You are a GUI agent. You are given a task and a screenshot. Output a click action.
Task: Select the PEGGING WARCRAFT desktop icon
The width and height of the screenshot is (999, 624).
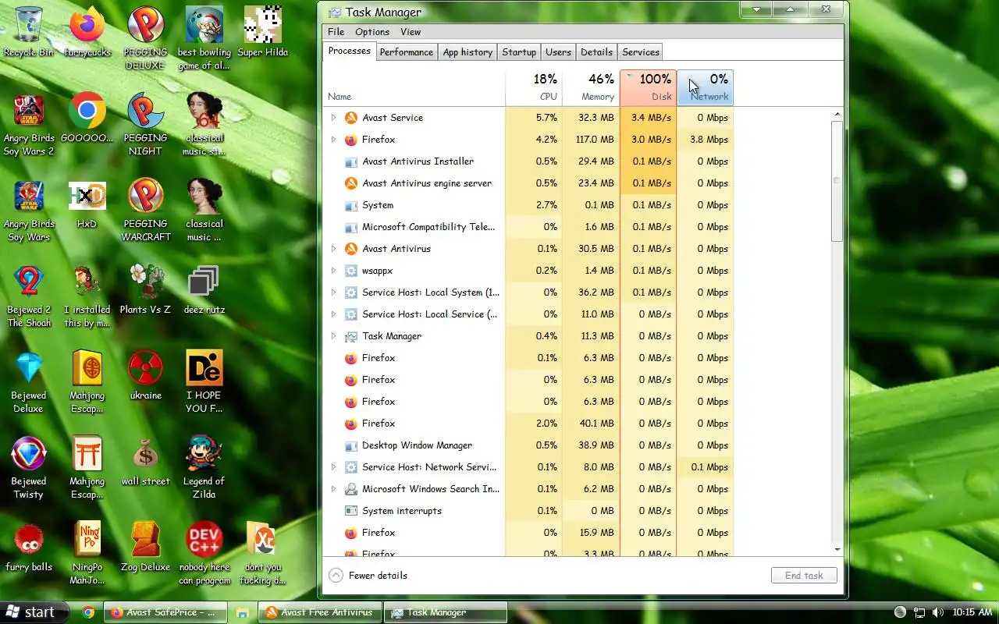pos(146,211)
